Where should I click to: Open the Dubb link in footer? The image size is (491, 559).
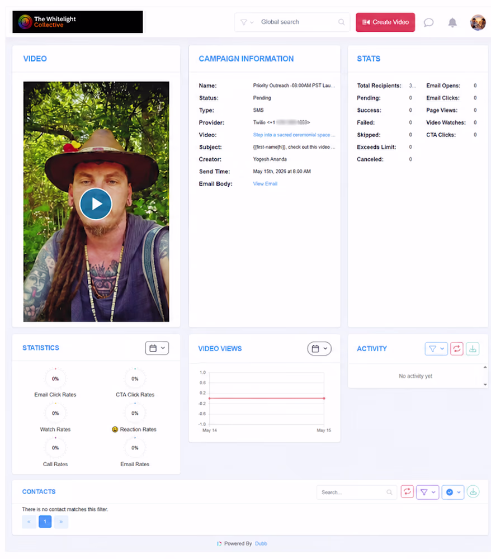261,543
